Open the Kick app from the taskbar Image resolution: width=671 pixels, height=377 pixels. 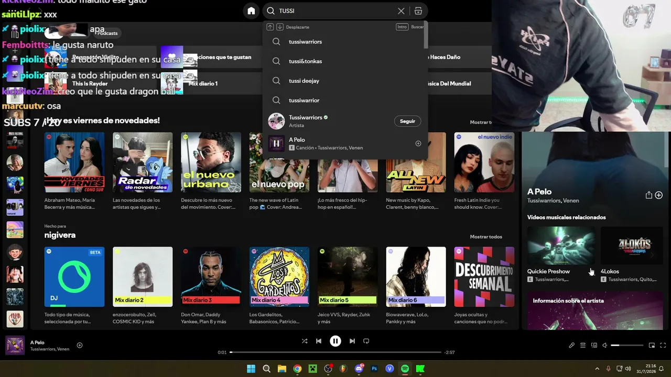(420, 369)
